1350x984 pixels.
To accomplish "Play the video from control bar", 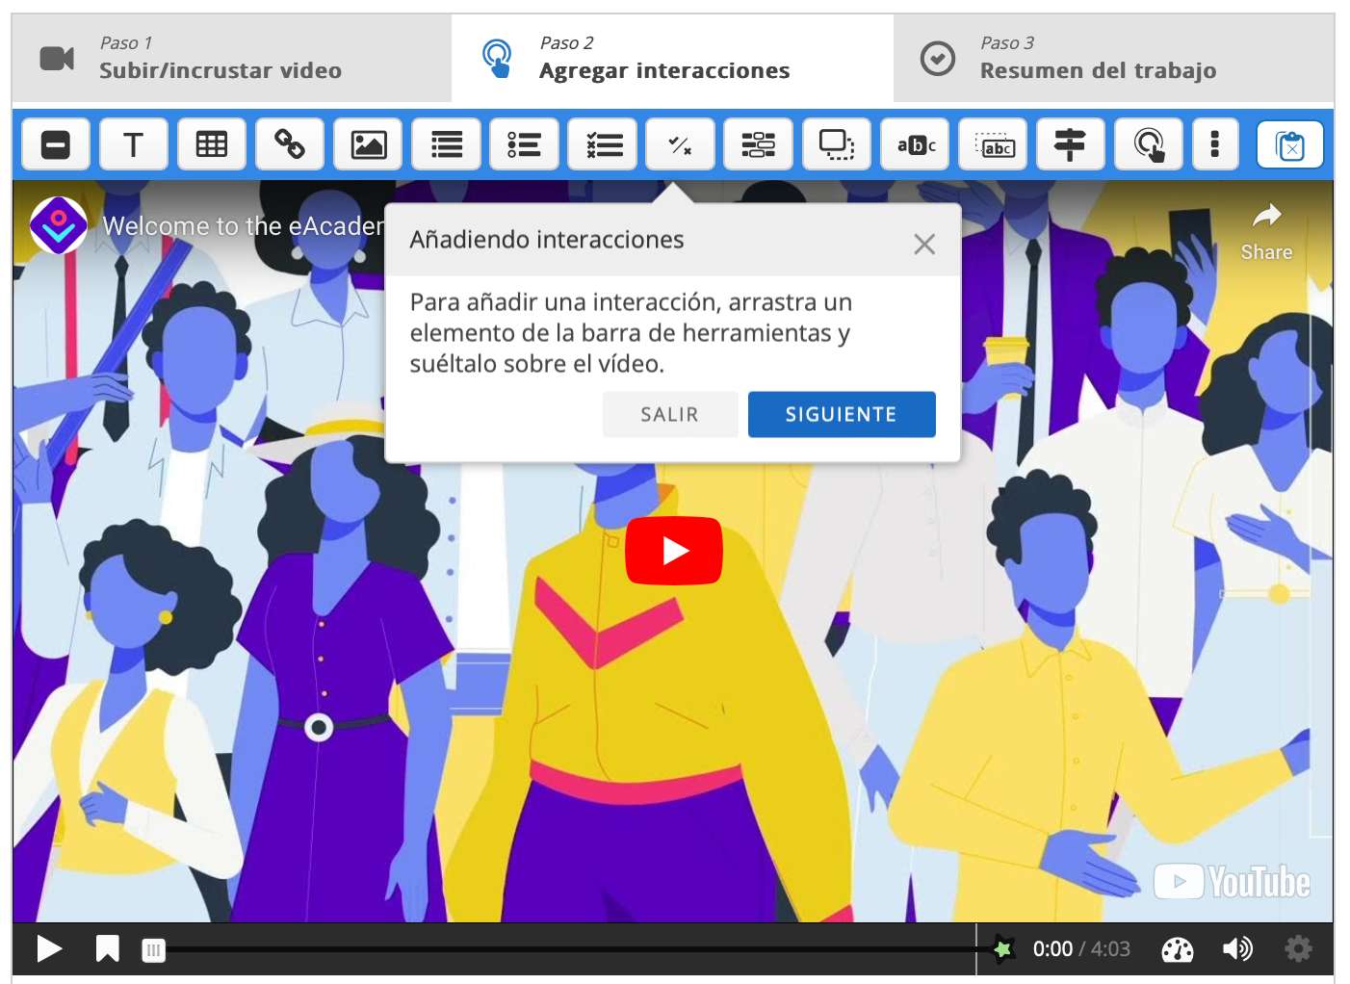I will (x=49, y=949).
